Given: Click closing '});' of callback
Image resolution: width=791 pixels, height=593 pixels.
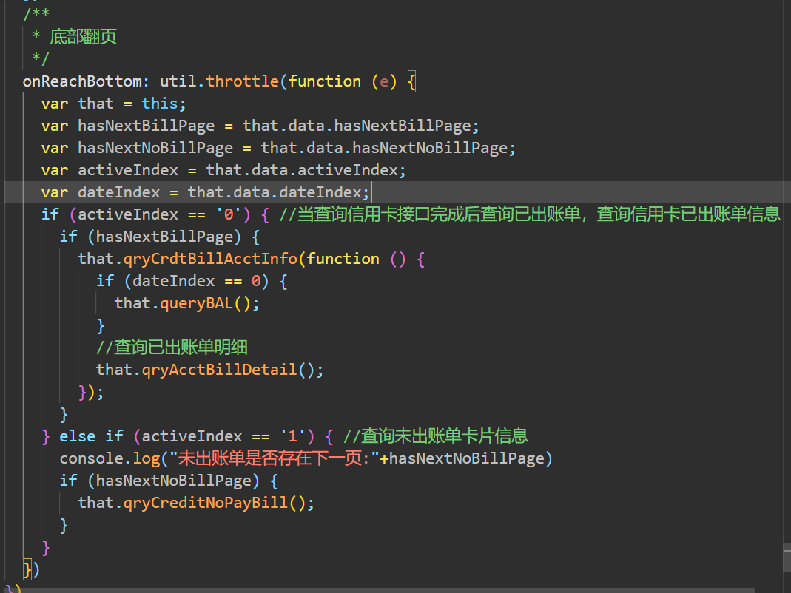Looking at the screenshot, I should pos(91,392).
